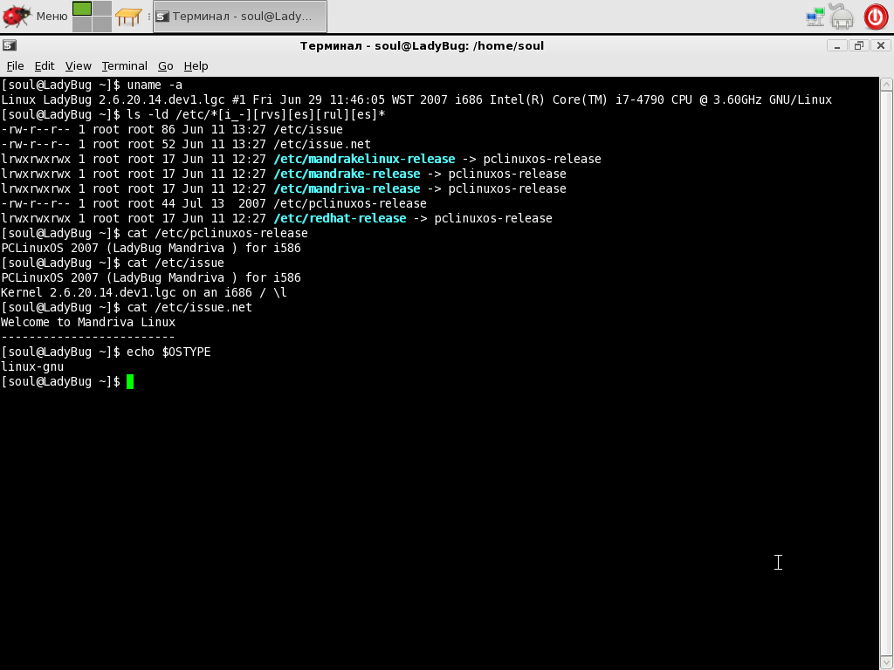Open the Terminal menu
This screenshot has width=894, height=670.
pyautogui.click(x=124, y=66)
